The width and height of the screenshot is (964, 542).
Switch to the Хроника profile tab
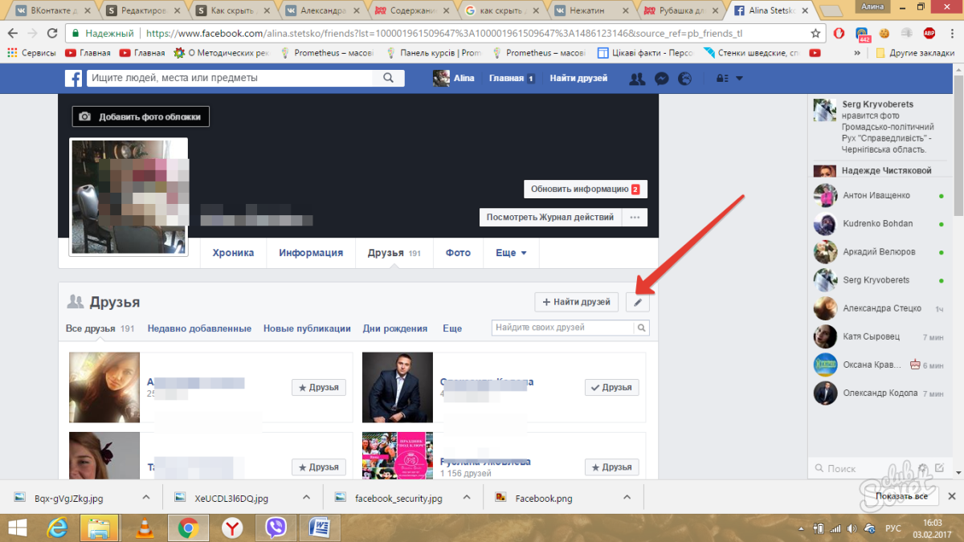[233, 253]
